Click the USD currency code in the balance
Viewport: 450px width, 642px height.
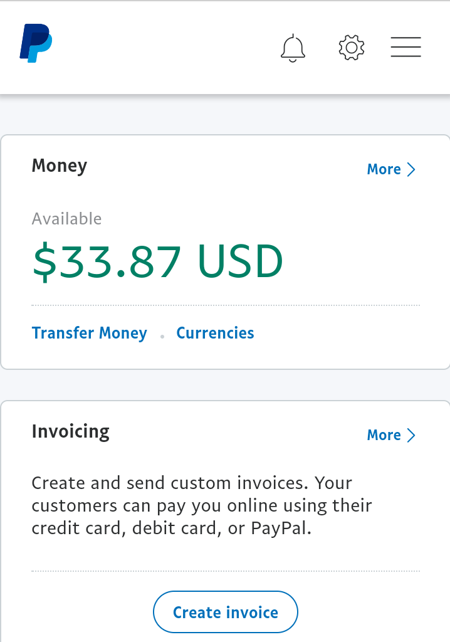click(240, 261)
